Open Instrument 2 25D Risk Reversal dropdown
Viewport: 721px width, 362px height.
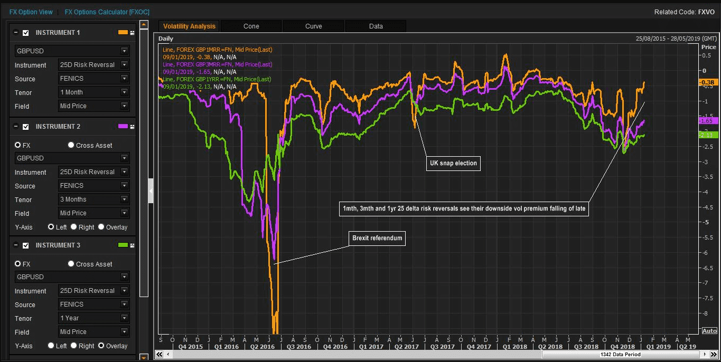[93, 172]
